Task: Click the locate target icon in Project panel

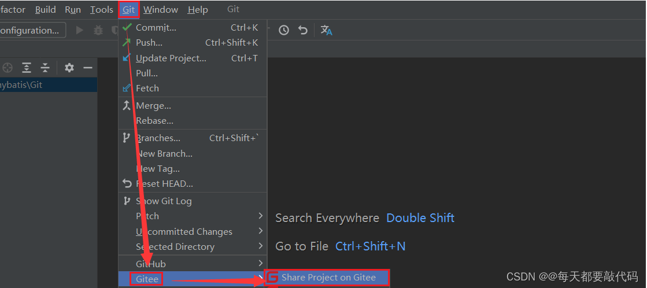Action: (x=8, y=68)
